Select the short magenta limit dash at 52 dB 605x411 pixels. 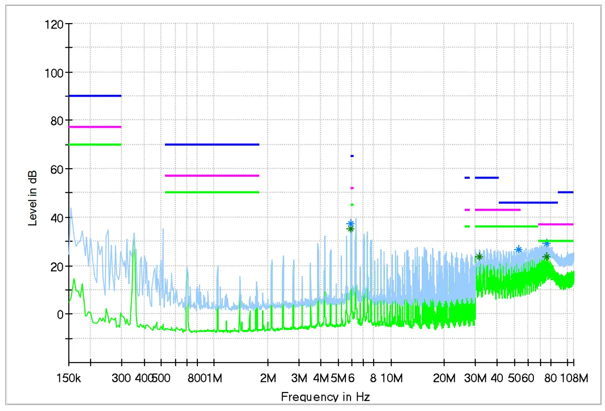(x=352, y=188)
